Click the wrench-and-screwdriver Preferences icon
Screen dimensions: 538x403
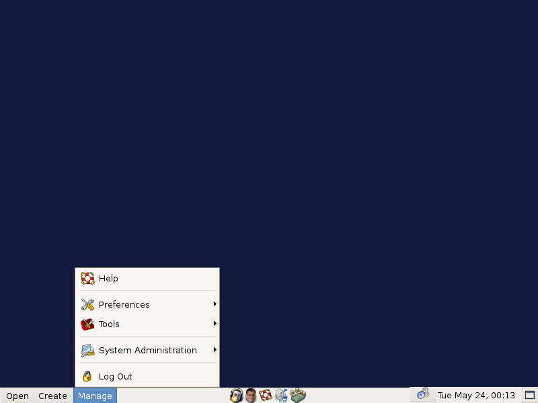[x=87, y=304]
